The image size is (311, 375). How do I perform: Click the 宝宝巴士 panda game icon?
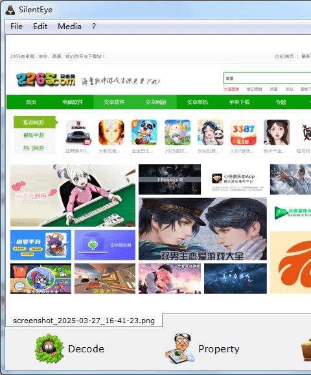(x=144, y=133)
